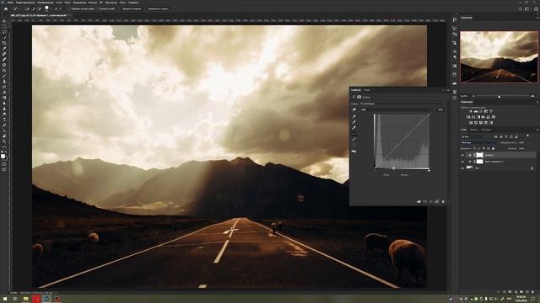This screenshot has height=303, width=540.
Task: Add an Invert adjustment from Adjustments panel
Action: pos(471,122)
